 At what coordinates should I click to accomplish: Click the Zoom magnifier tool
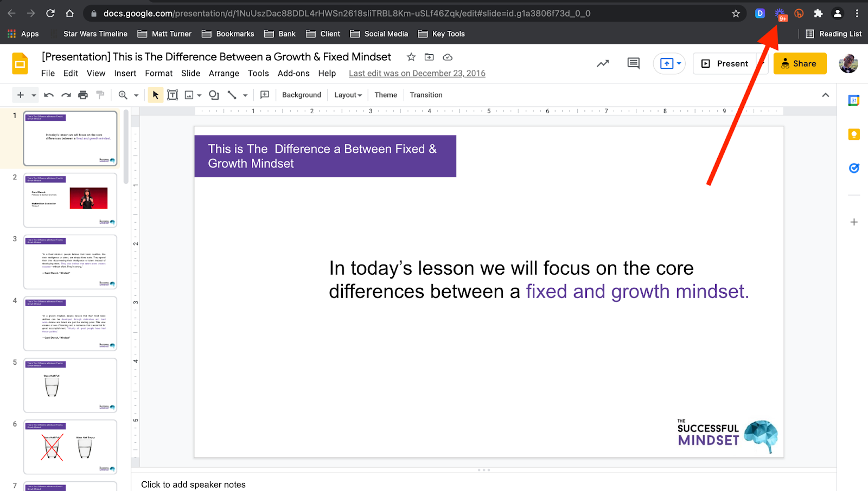[123, 95]
